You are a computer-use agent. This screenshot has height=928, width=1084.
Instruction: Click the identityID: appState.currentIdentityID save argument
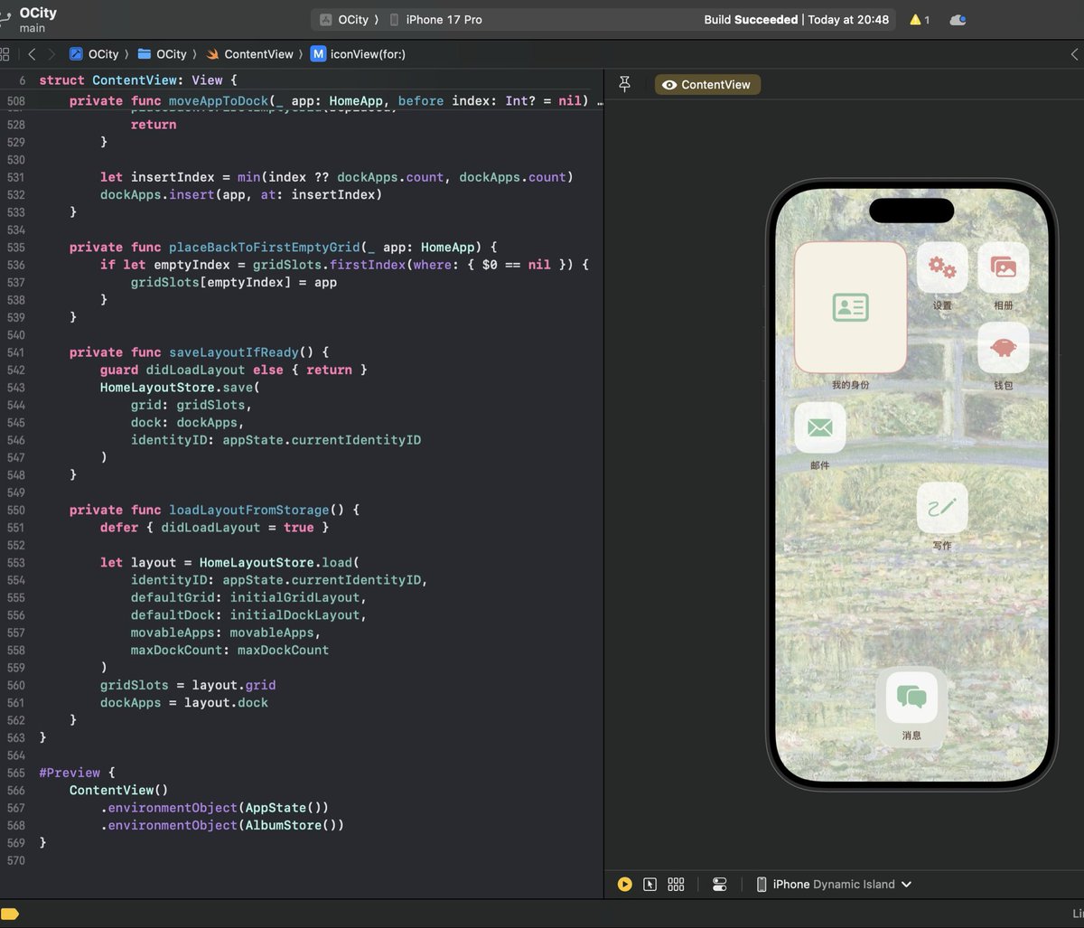coord(276,440)
